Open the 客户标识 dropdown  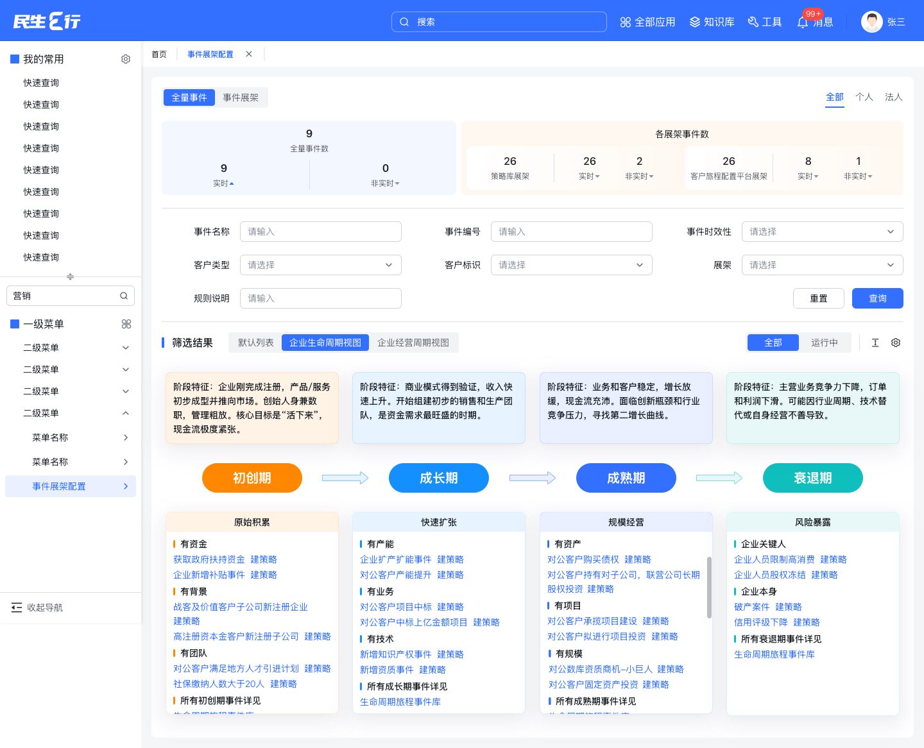(x=572, y=265)
